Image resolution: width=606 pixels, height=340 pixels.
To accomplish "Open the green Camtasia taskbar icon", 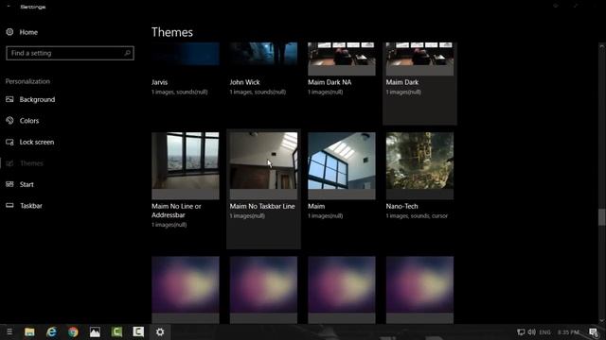I will 116,331.
